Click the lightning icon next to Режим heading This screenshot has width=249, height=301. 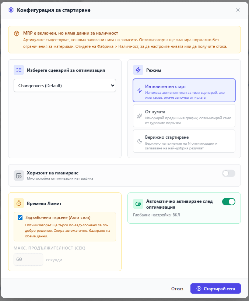pos(139,70)
